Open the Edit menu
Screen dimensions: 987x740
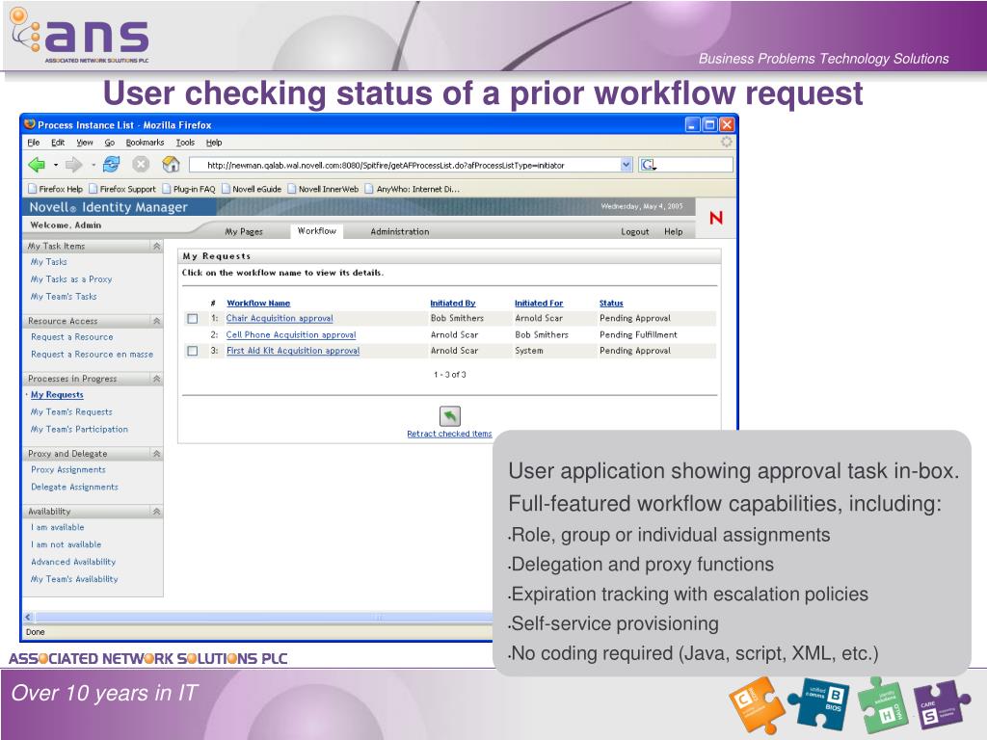tap(58, 143)
